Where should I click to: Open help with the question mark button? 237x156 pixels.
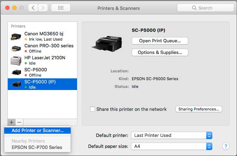coord(226,146)
